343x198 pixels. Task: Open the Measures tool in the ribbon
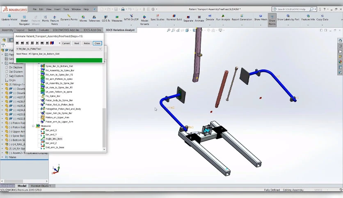tap(117, 19)
